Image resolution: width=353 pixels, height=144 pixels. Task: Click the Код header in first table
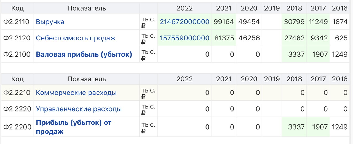coord(17,8)
